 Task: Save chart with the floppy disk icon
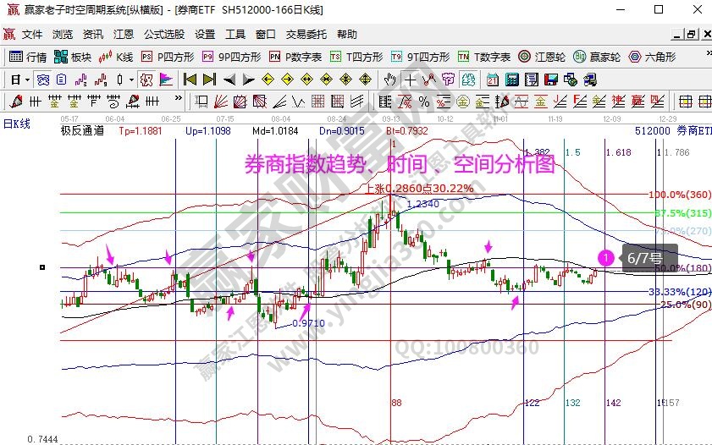[x=550, y=80]
